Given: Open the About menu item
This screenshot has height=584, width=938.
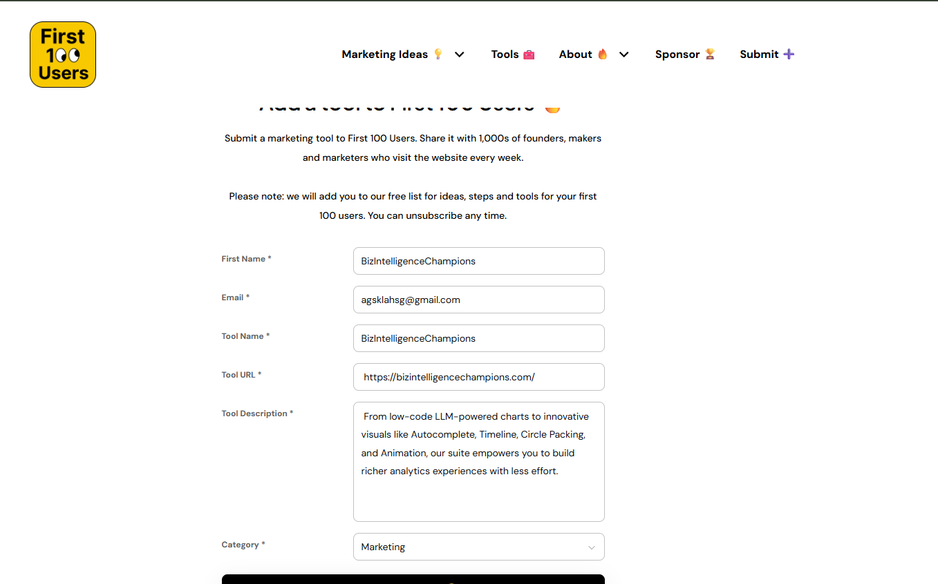Looking at the screenshot, I should click(x=576, y=55).
